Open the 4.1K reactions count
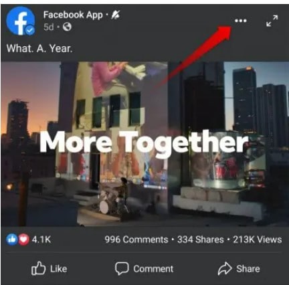Image resolution: width=289 pixels, height=285 pixels. click(x=41, y=240)
